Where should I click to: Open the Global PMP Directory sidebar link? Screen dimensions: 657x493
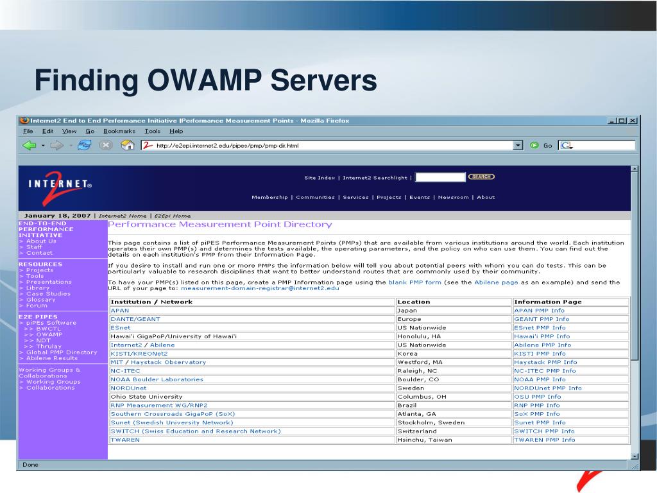(62, 352)
